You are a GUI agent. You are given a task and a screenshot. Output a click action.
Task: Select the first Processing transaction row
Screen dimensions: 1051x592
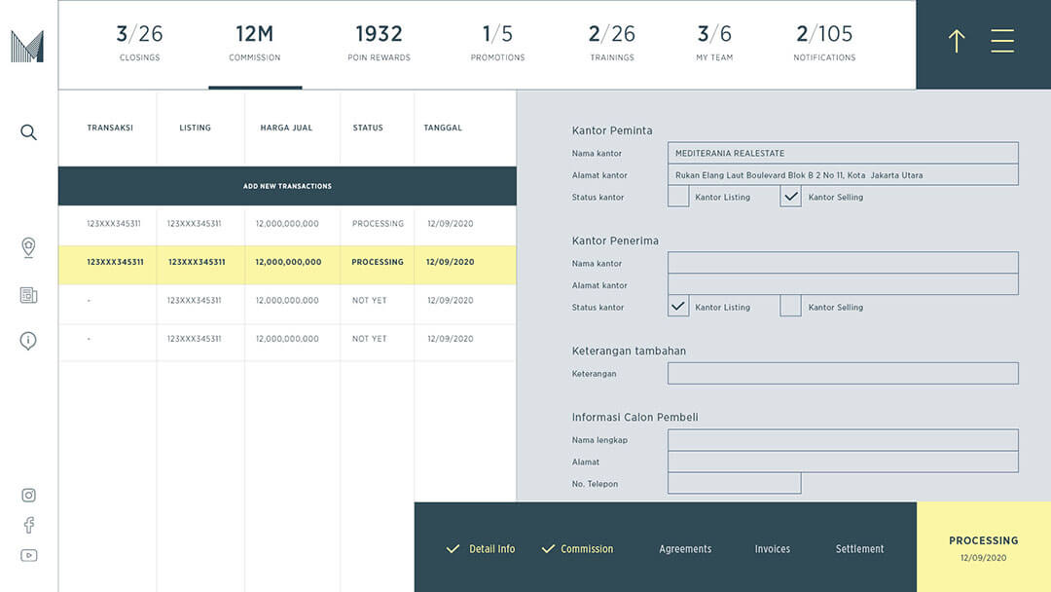coord(287,224)
